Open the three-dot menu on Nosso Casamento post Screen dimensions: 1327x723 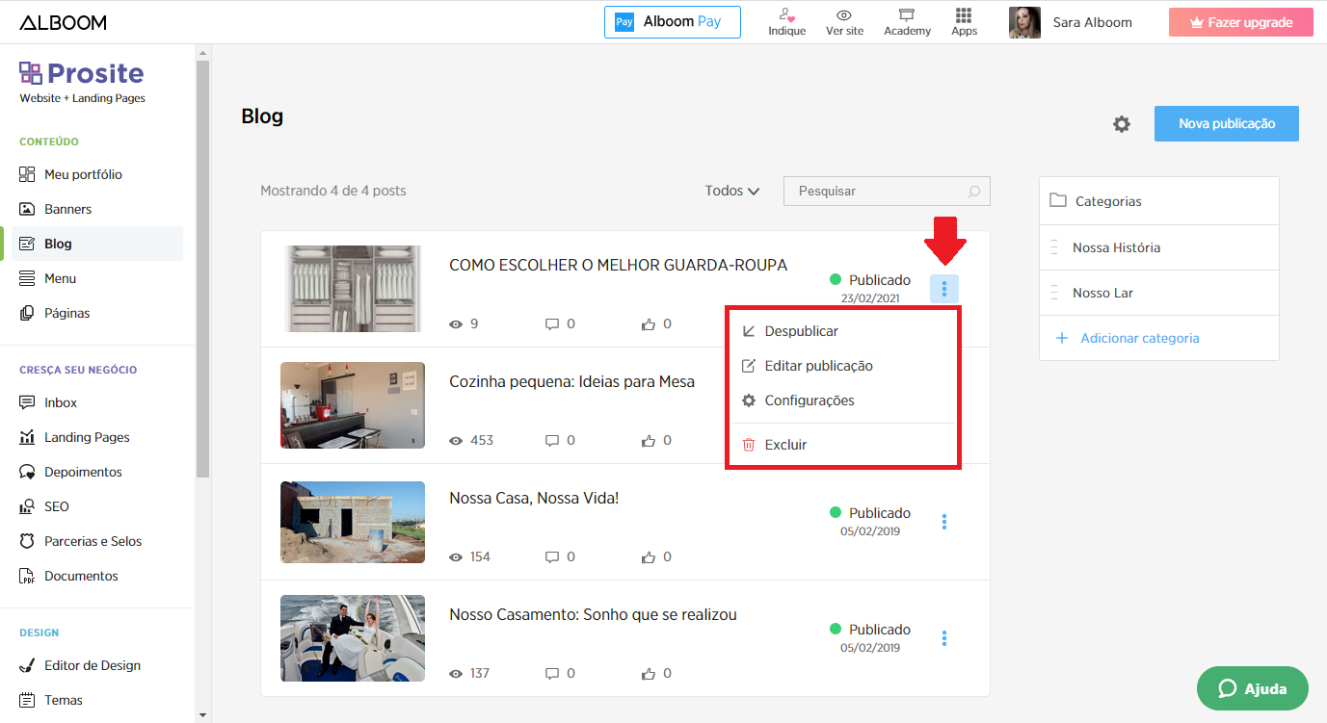coord(943,638)
